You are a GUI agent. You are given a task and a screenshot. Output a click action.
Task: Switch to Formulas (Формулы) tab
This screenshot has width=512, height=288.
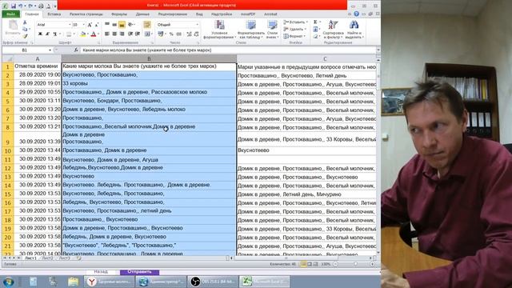coord(119,14)
